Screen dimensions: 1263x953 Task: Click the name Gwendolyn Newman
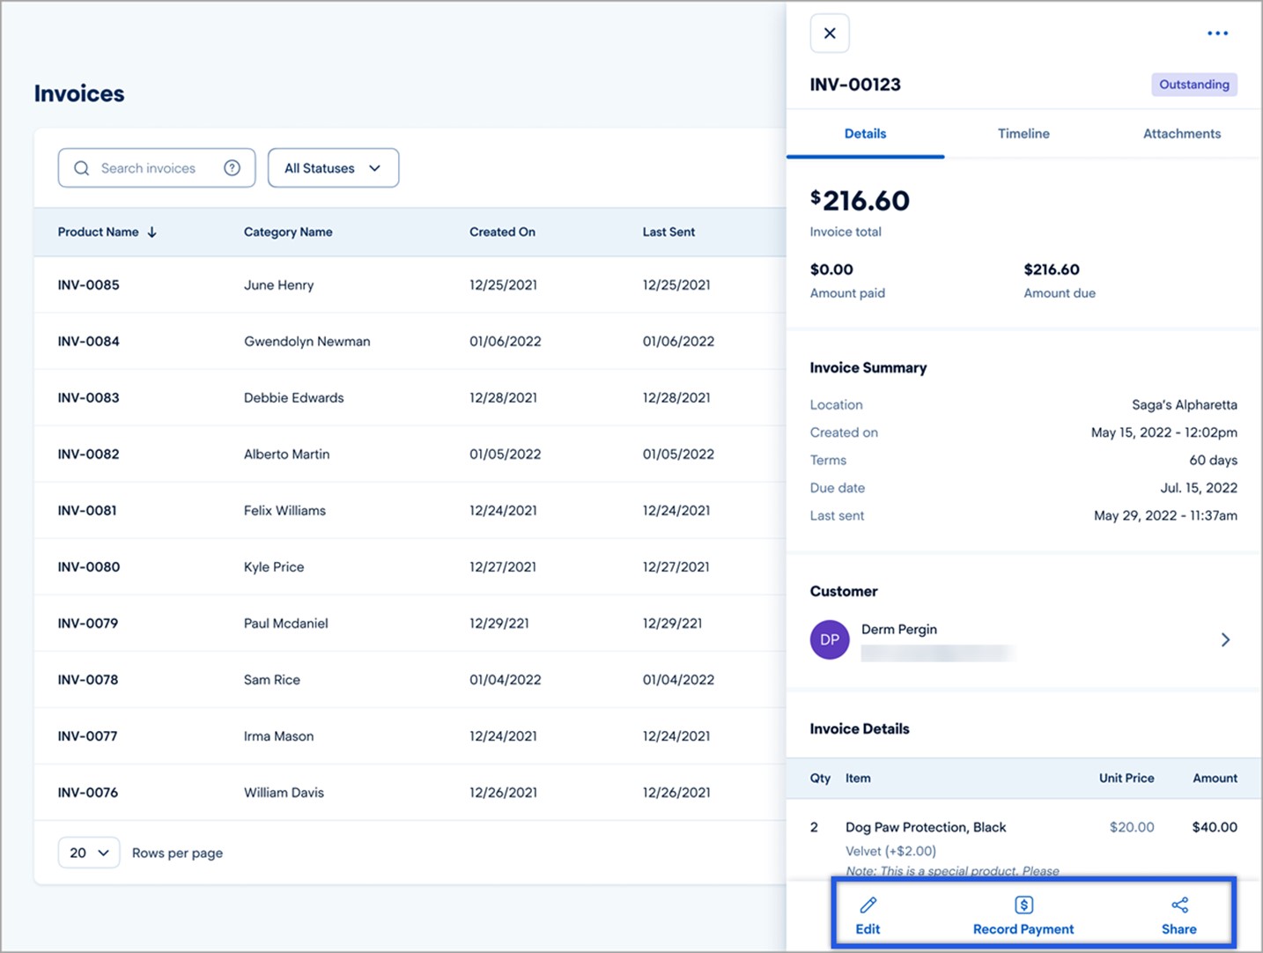pyautogui.click(x=307, y=342)
